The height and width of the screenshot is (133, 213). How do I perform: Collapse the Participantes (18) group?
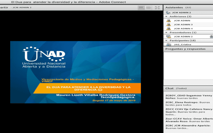tap(166, 41)
